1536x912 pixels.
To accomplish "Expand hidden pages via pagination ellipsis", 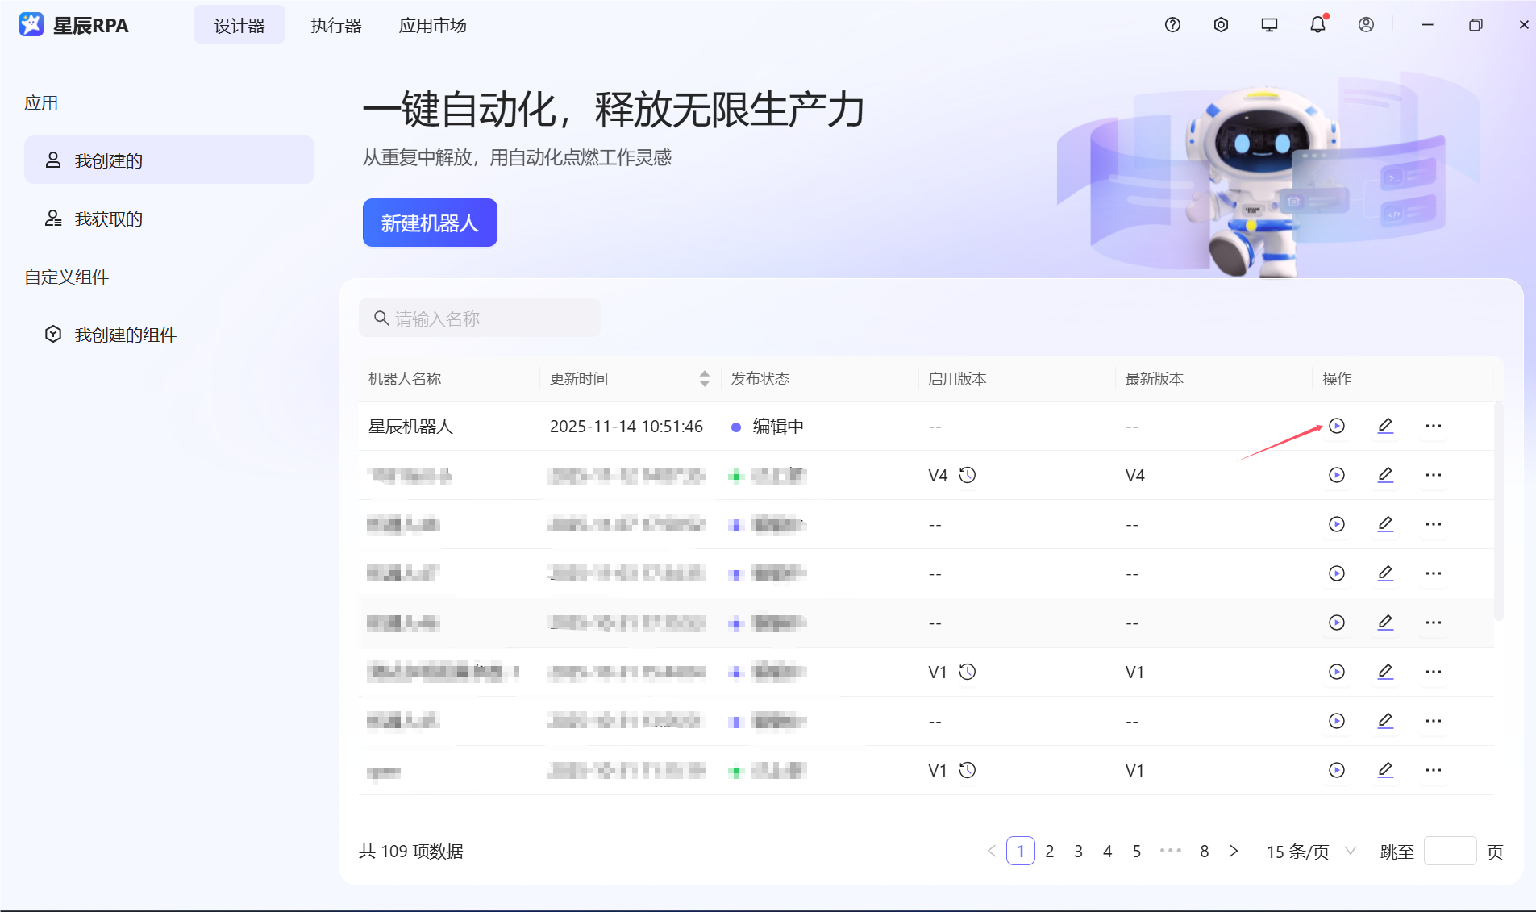I will click(x=1171, y=851).
